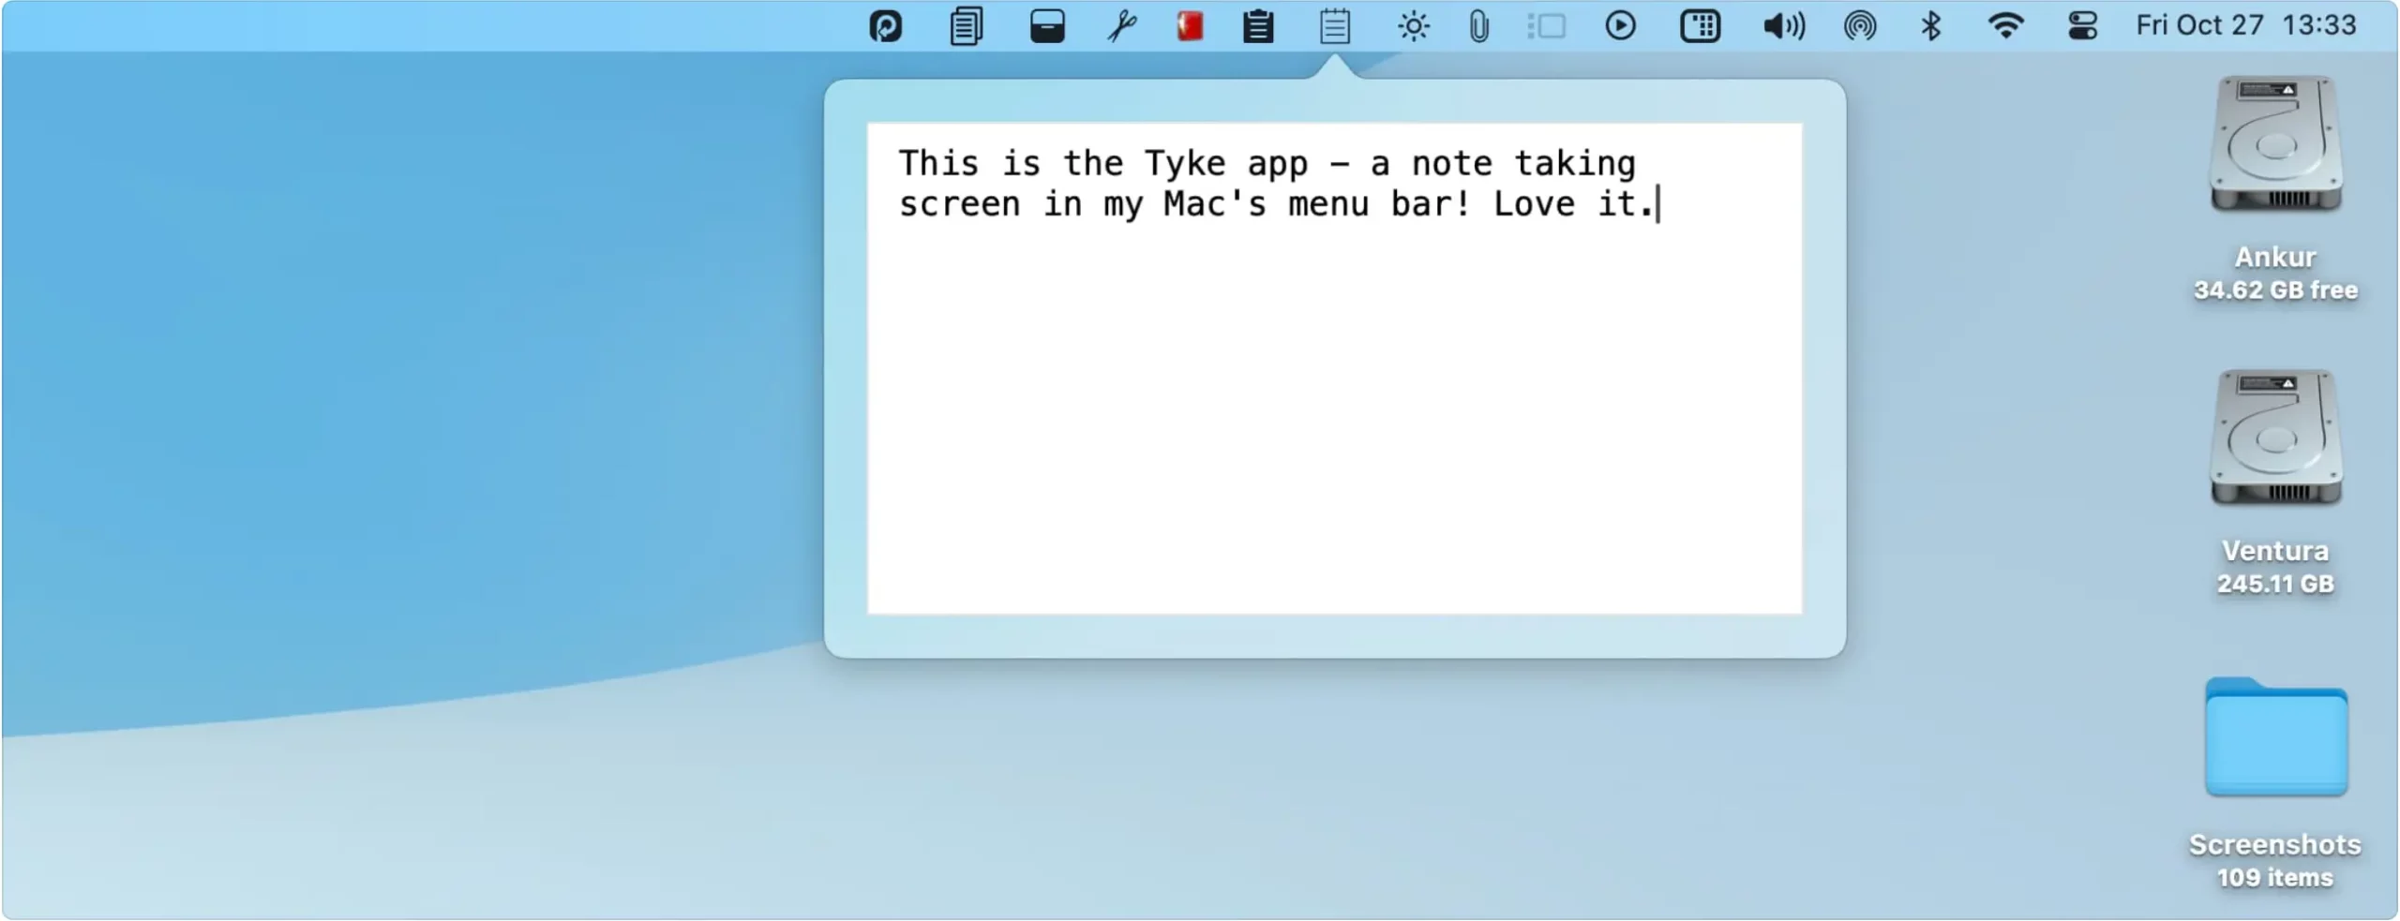The image size is (2400, 921).
Task: Click the word 'Tyke' in the note
Action: tap(1185, 164)
